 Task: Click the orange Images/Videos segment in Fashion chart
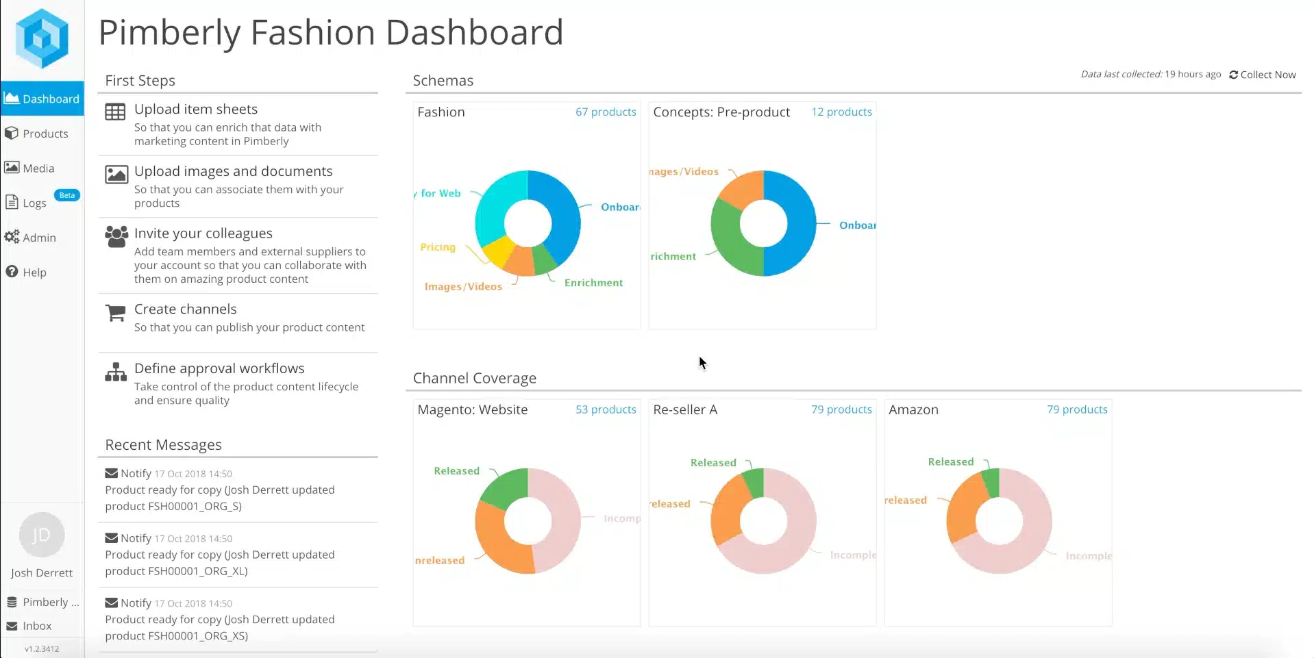(x=520, y=262)
